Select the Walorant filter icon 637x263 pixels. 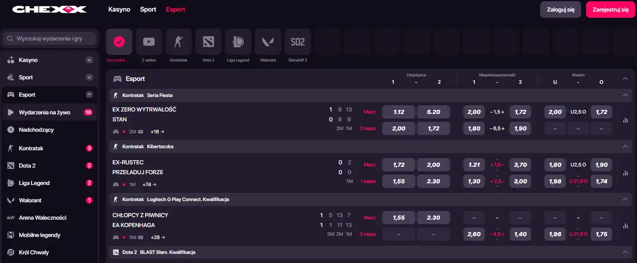click(268, 42)
